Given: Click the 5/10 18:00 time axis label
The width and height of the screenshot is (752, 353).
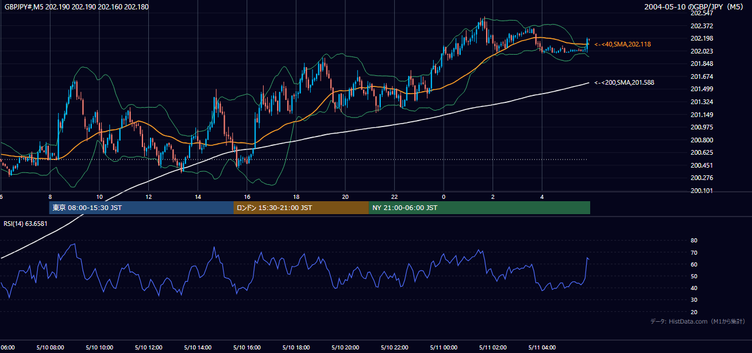Looking at the screenshot, I should coord(296,348).
